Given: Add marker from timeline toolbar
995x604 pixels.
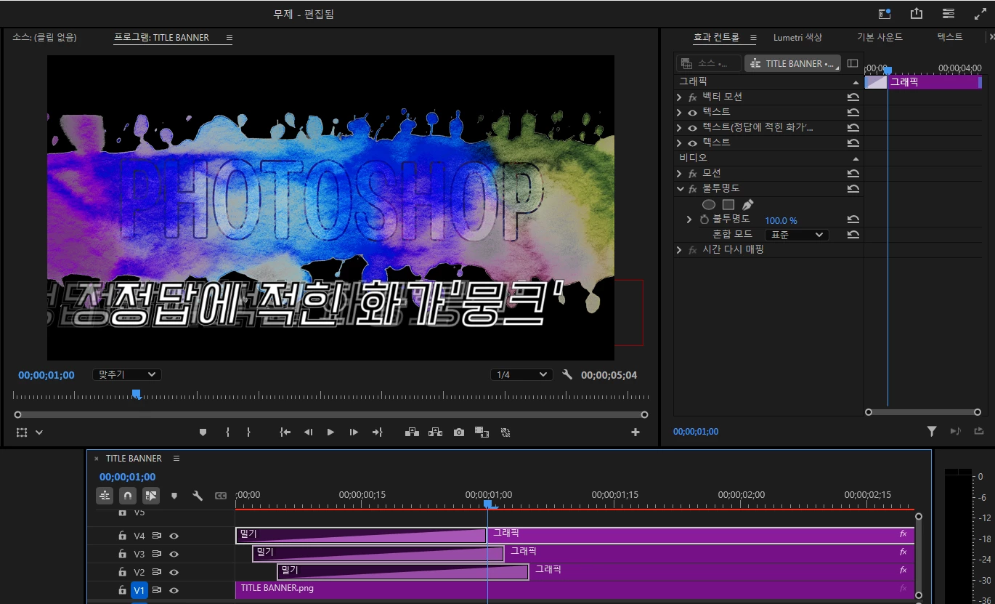Looking at the screenshot, I should (x=174, y=496).
